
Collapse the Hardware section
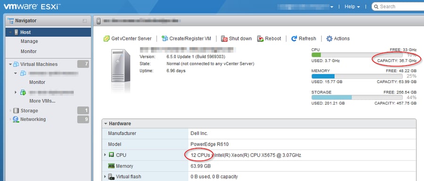106,124
